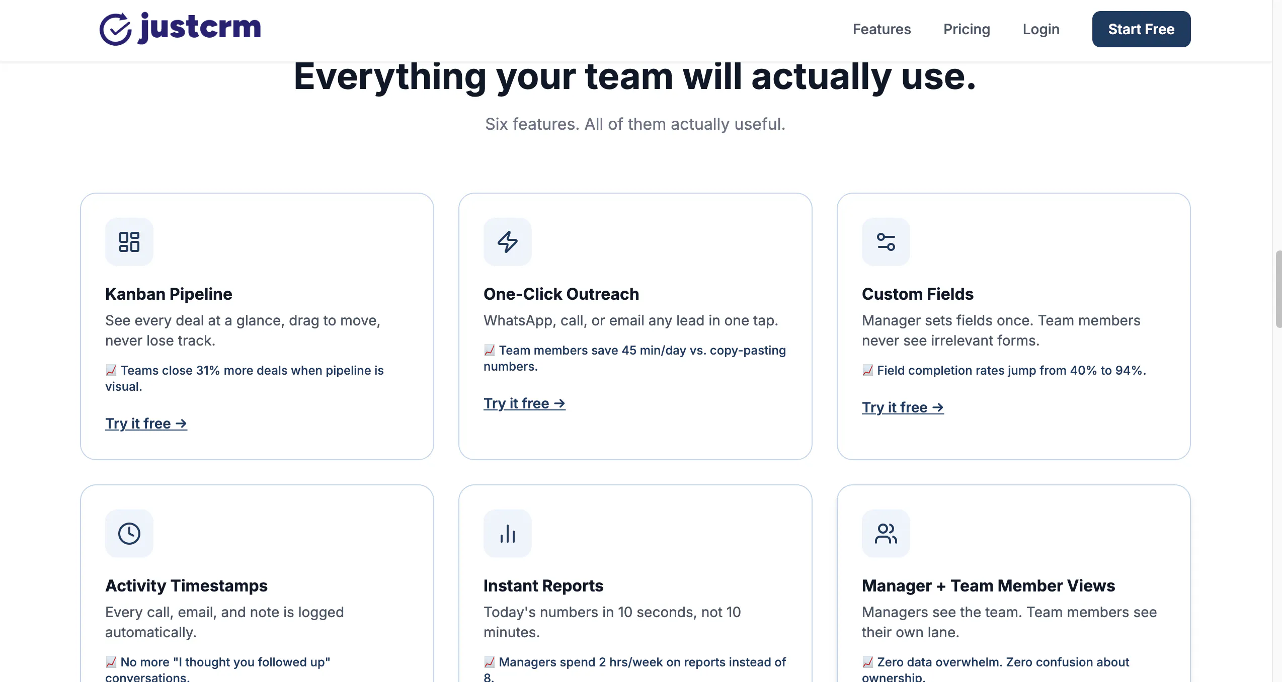This screenshot has height=682, width=1282.
Task: Click 'Today's numbers in 10 seconds' text
Action: [612, 622]
